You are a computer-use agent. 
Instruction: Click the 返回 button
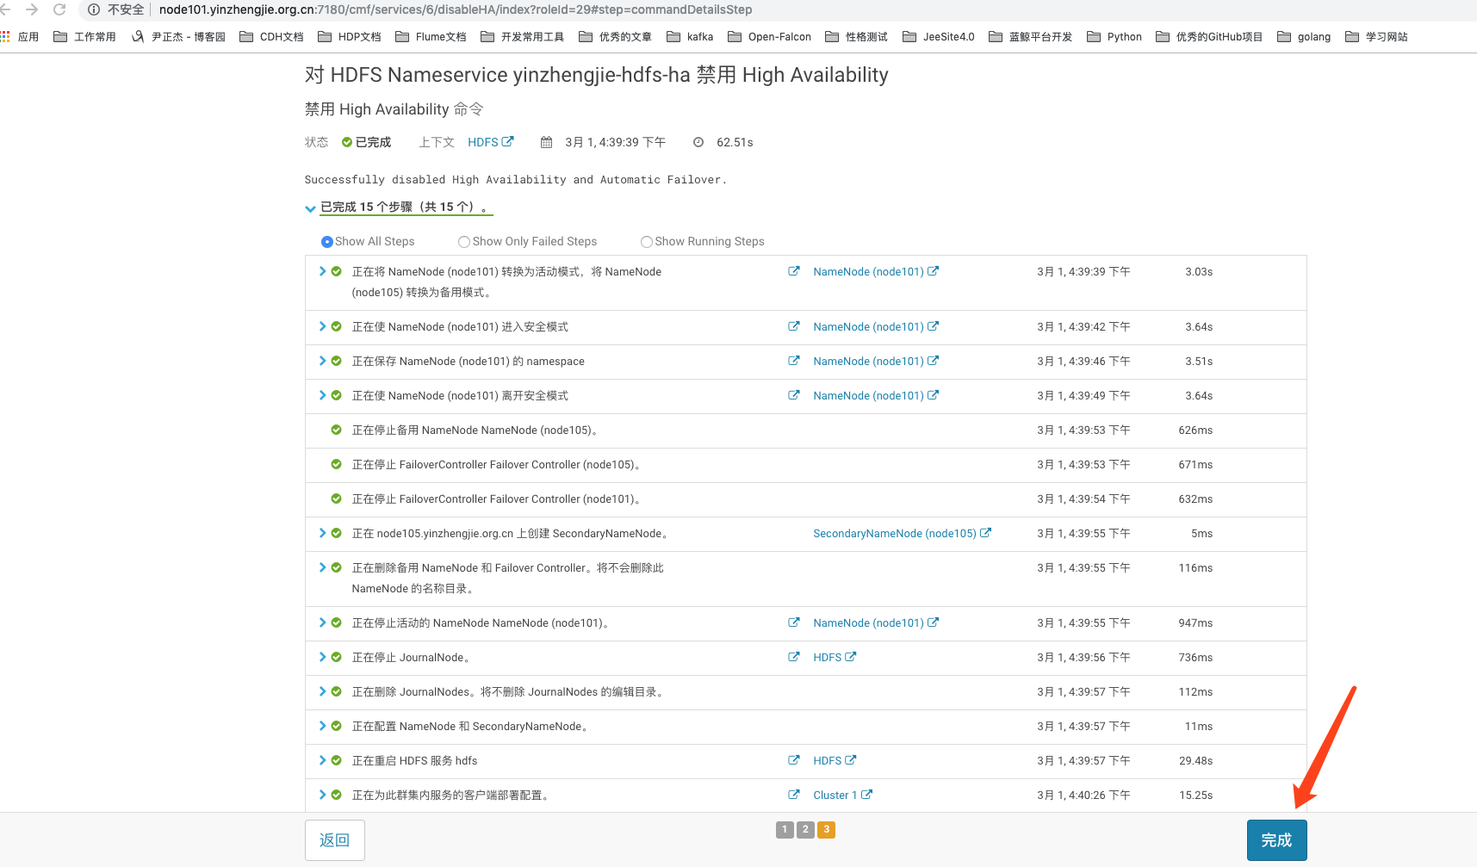tap(334, 839)
